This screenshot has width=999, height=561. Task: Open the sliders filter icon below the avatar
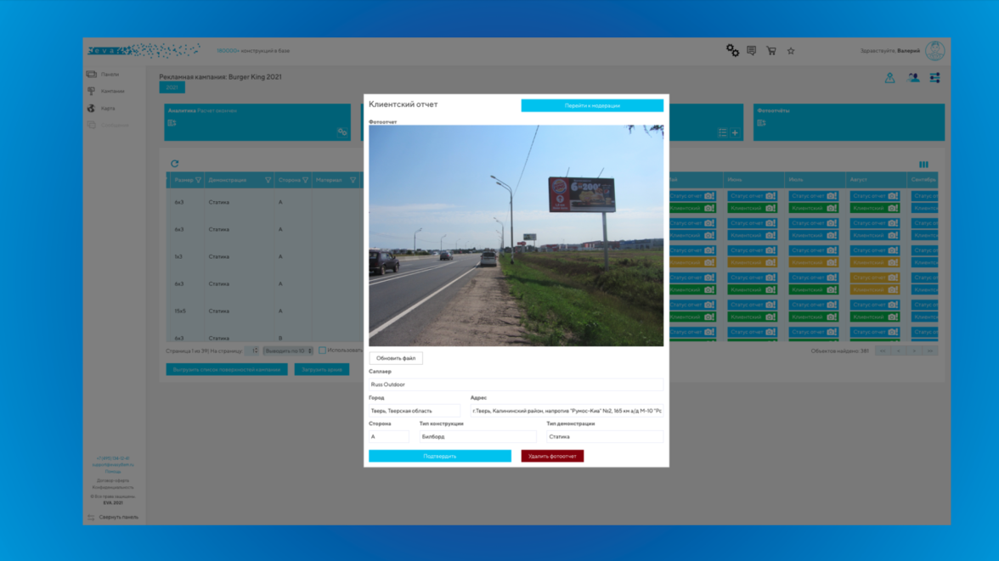934,78
